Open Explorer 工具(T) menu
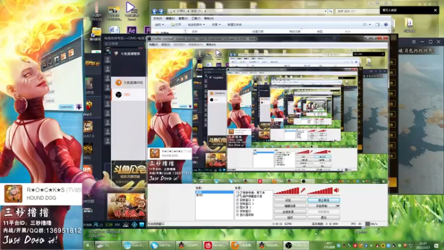This screenshot has width=444, height=250. pyautogui.click(x=196, y=18)
